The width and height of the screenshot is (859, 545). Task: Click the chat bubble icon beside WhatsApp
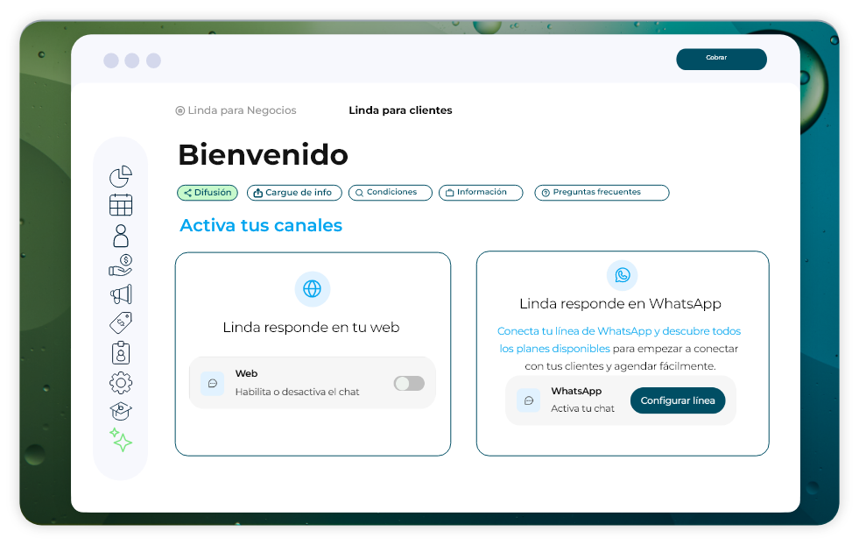click(529, 400)
